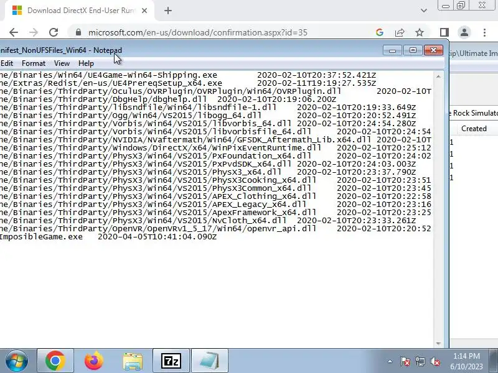Click the libogg_64.dll line
The image size is (498, 373).
(208, 116)
